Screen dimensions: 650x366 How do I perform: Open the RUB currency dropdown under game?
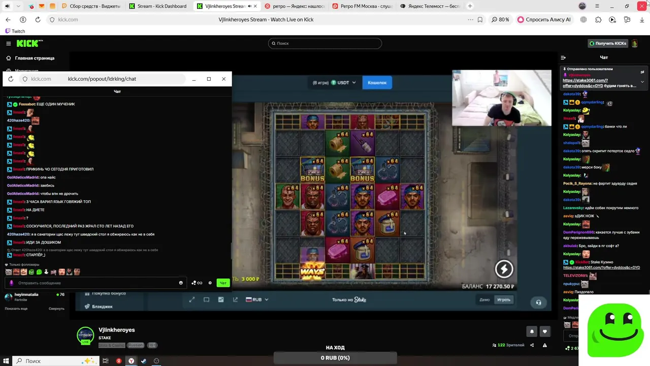tap(257, 299)
